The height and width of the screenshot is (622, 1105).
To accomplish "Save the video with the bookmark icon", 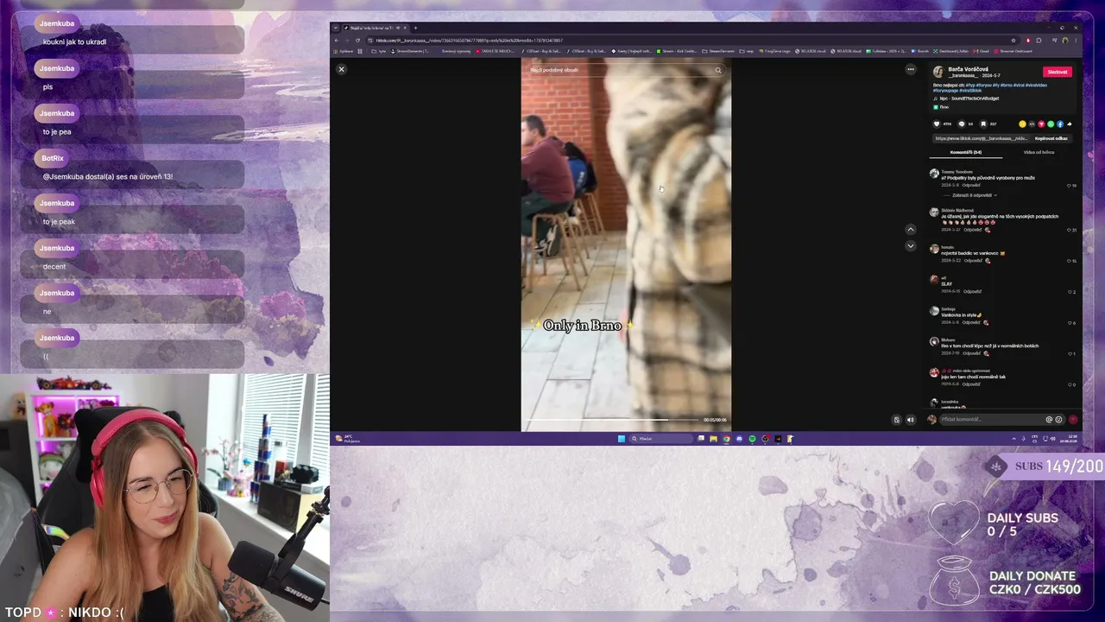I will pos(983,124).
